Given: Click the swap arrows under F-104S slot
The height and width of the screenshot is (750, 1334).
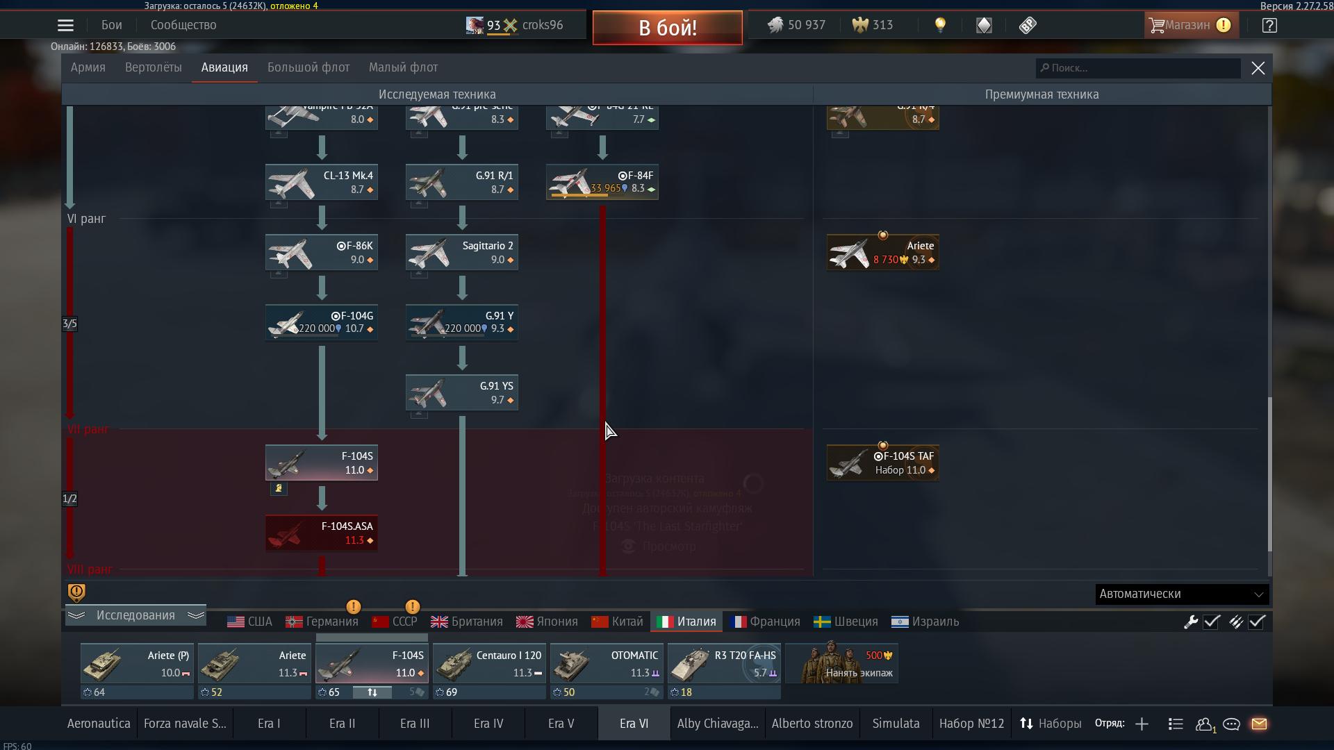Looking at the screenshot, I should [x=372, y=692].
